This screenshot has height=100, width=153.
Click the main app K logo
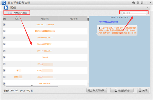4,3
